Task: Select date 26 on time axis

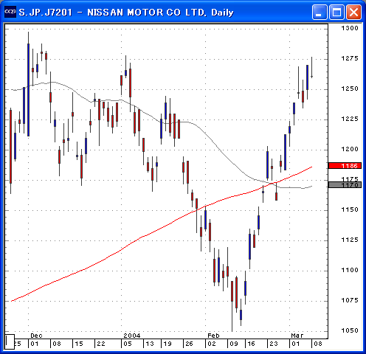Action: (x=189, y=344)
